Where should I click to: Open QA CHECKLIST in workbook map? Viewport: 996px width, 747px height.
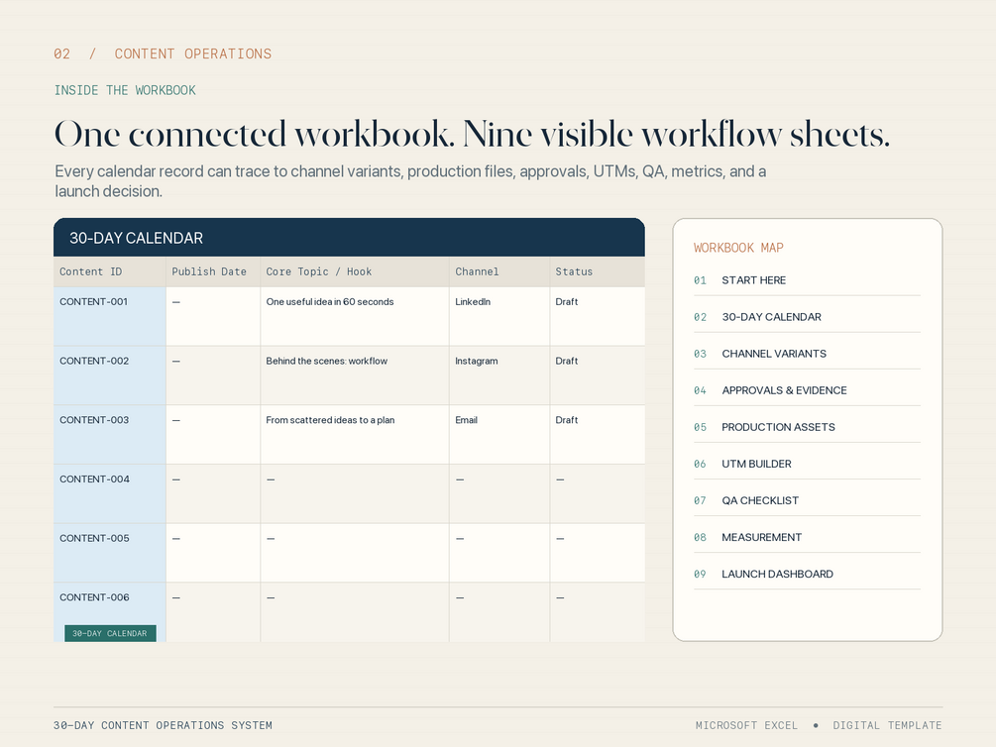(x=807, y=500)
